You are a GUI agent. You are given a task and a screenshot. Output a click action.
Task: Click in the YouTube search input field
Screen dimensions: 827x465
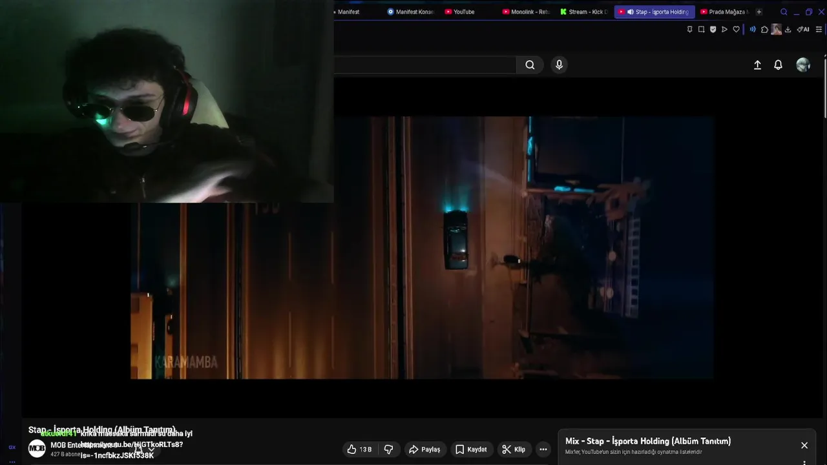424,65
